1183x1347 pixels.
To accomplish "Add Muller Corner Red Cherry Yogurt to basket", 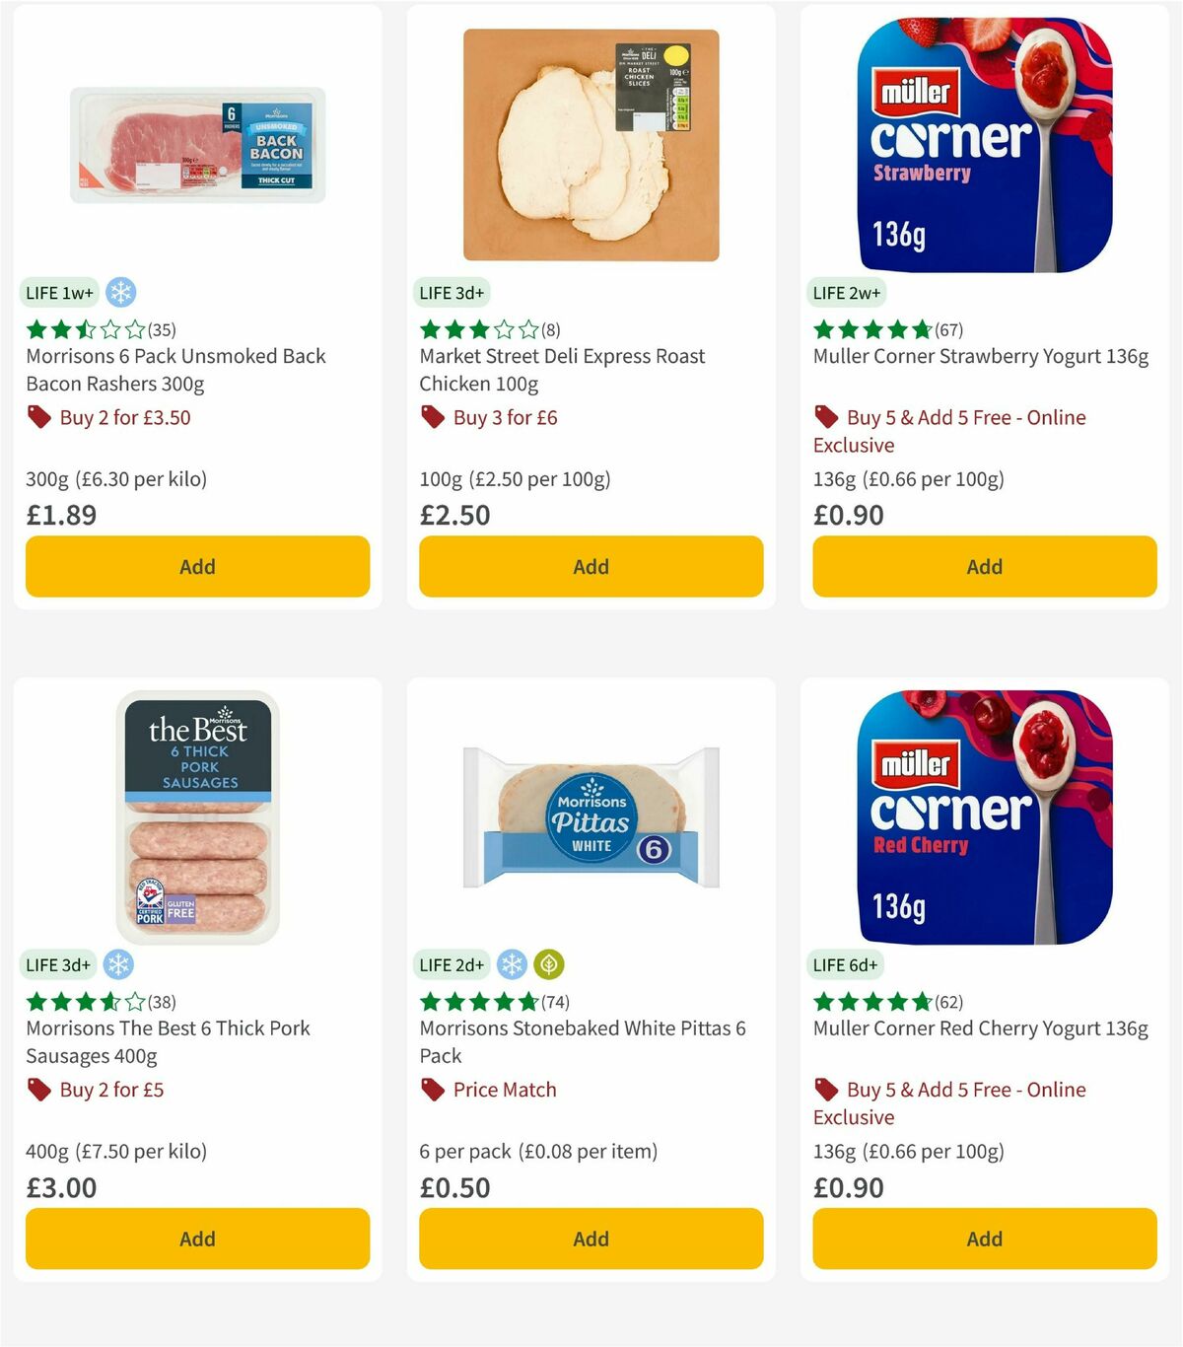I will point(984,1239).
